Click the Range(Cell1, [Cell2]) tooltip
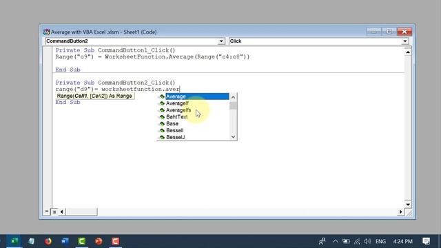 click(x=95, y=96)
